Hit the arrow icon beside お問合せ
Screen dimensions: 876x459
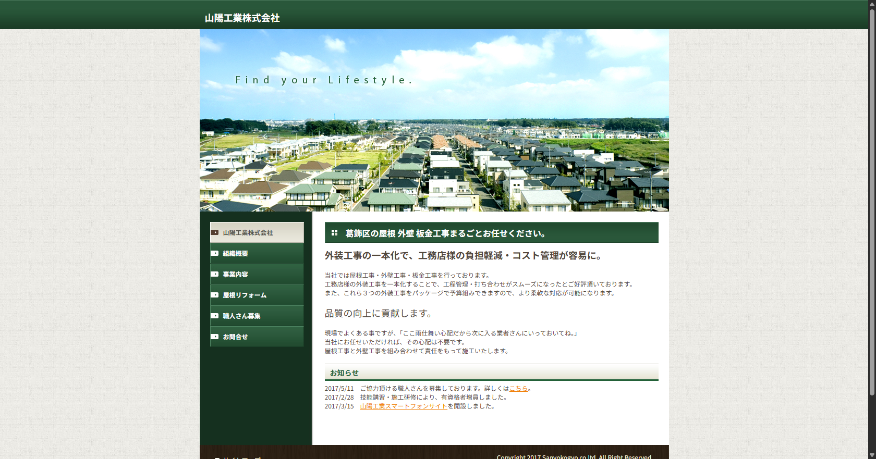(x=214, y=337)
